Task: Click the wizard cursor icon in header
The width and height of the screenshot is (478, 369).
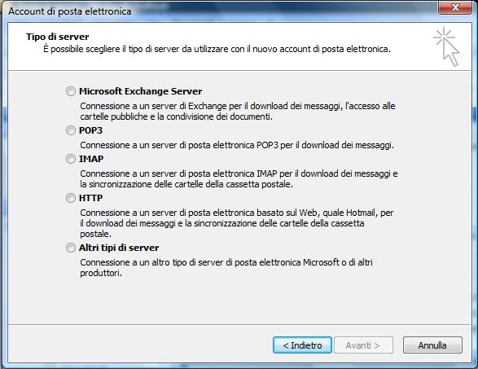Action: [446, 46]
